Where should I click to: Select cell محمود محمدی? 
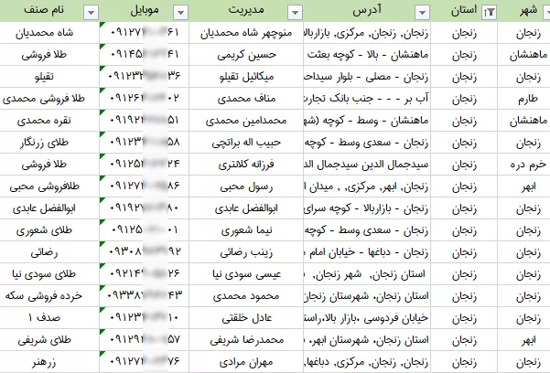[x=246, y=296]
